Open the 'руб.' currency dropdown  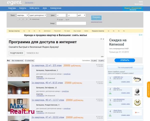point(81,15)
